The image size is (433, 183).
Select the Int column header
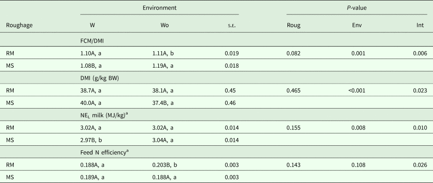[x=423, y=25]
